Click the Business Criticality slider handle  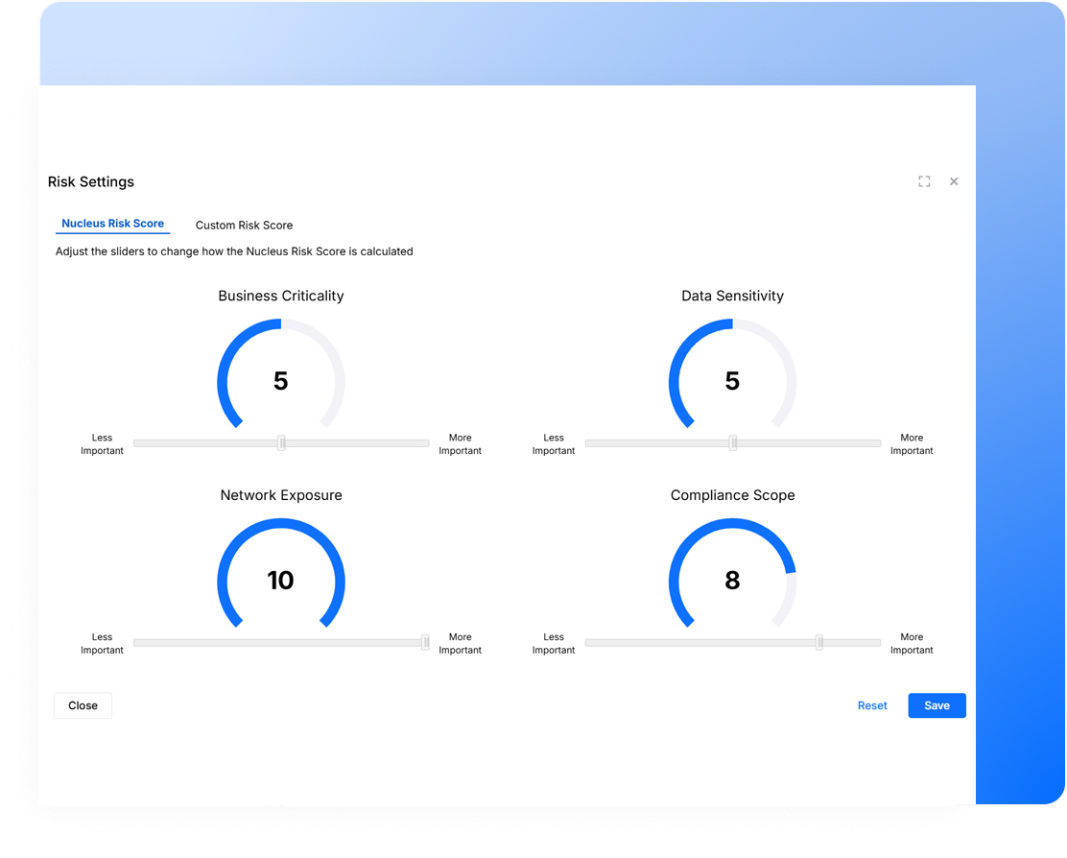(x=281, y=443)
